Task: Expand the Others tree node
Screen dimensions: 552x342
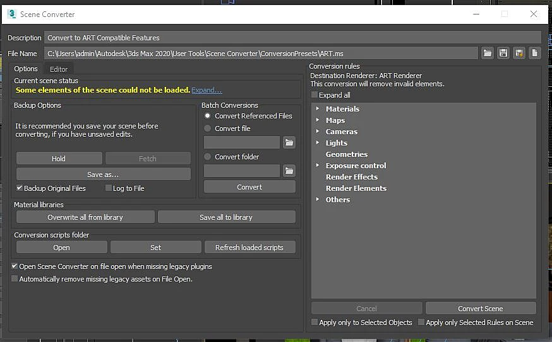Action: tap(318, 199)
